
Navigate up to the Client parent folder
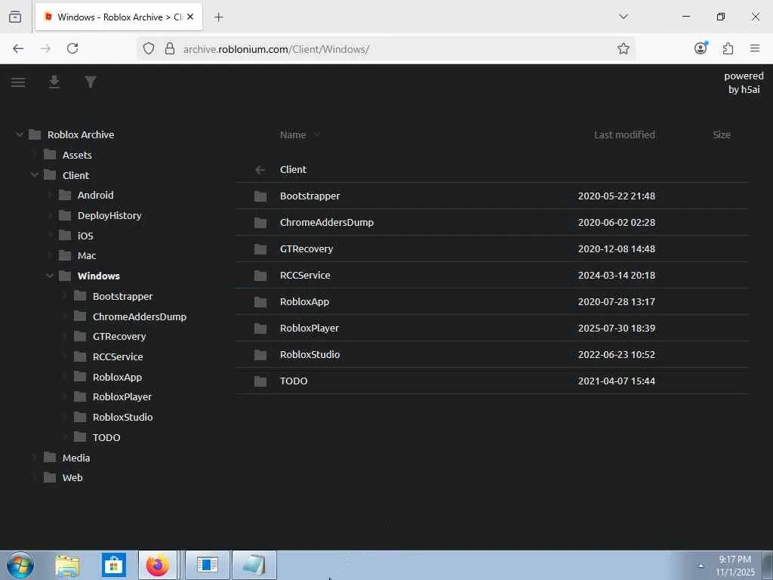pos(293,169)
